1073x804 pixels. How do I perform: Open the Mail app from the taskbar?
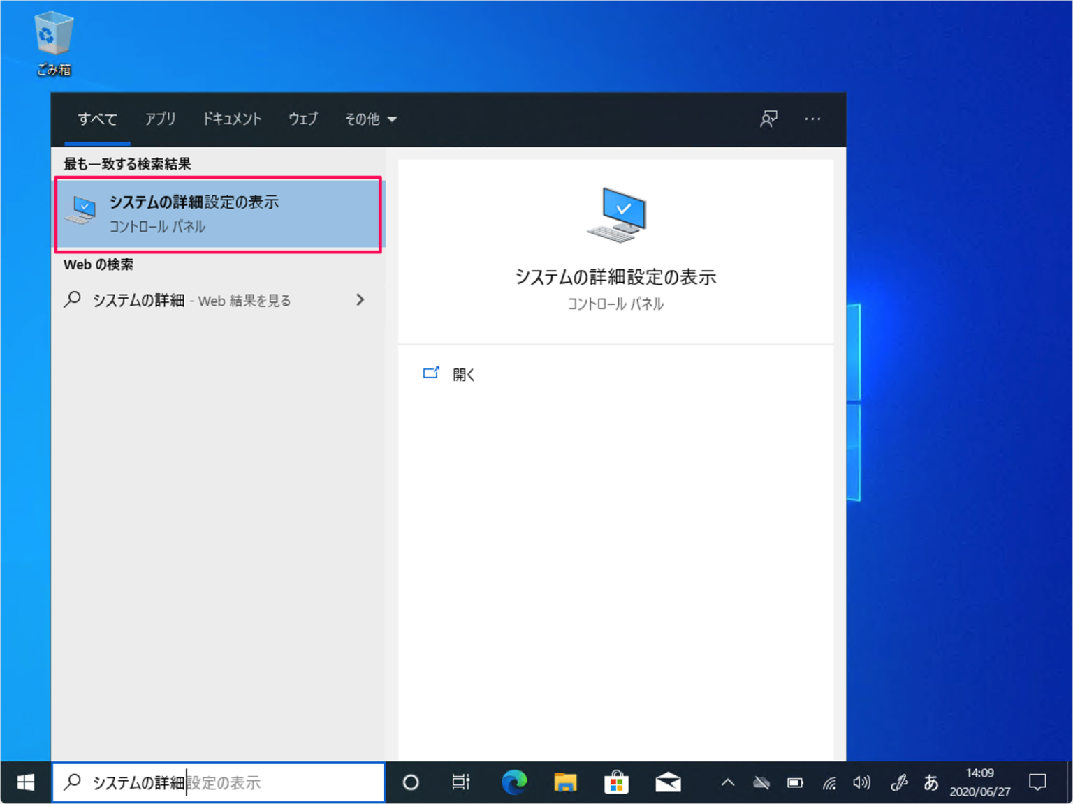(668, 782)
